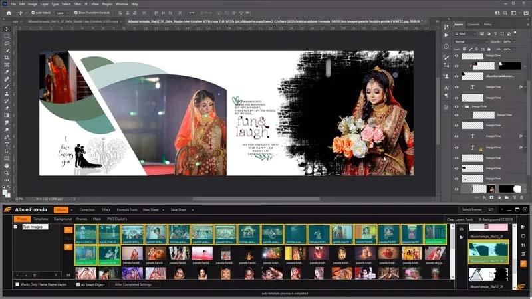Click the photo browser vertical scrollbar
The image size is (532, 299).
(x=452, y=251)
